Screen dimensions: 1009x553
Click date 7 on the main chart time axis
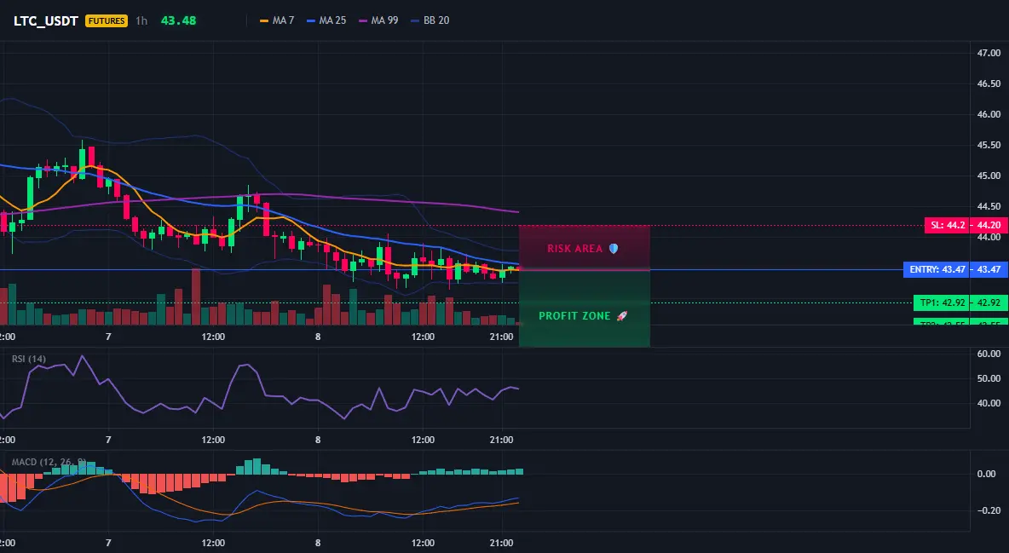108,337
